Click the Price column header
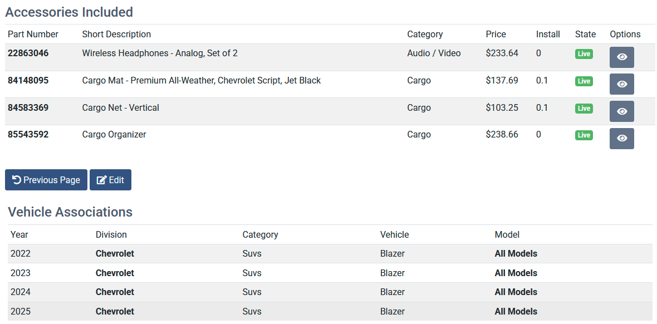This screenshot has width=657, height=324. pos(496,35)
